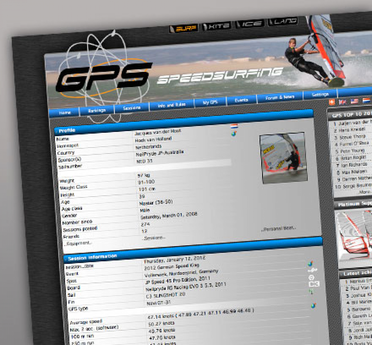Open Farrel O'Shea in GPS Top 10

click(x=354, y=144)
